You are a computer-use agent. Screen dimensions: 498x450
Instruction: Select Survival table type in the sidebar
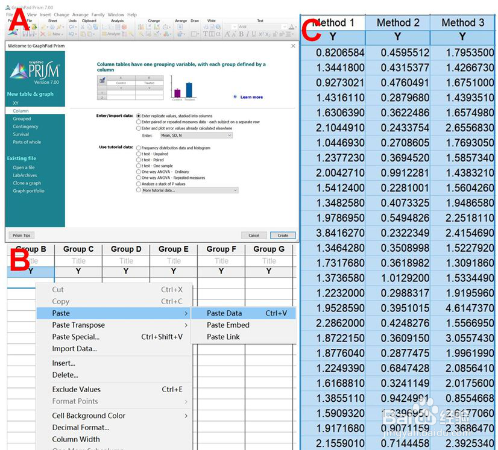click(x=20, y=134)
